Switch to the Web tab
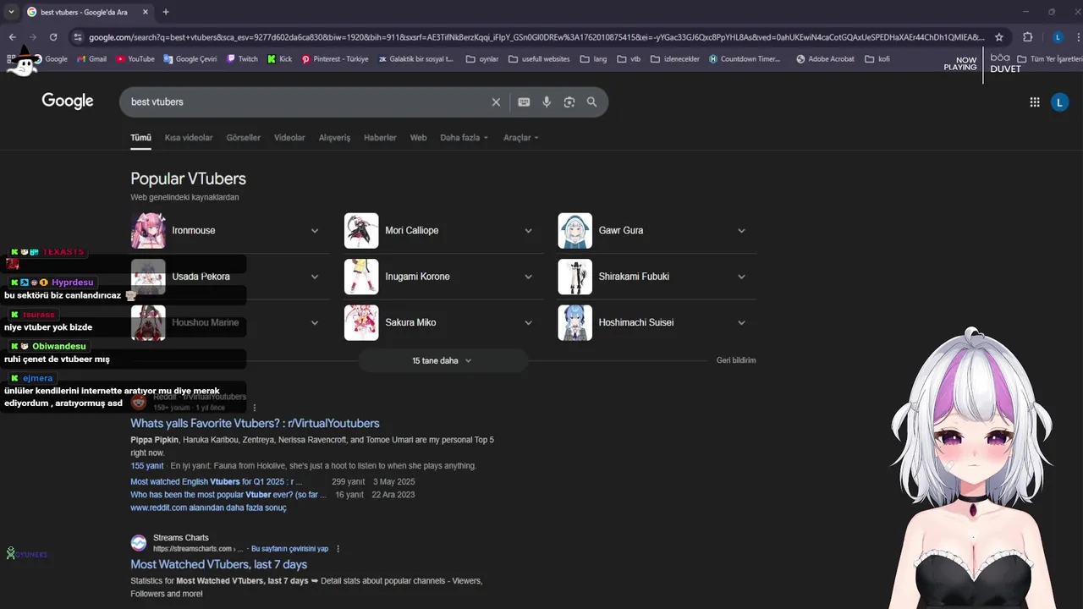This screenshot has width=1083, height=609. click(x=418, y=138)
